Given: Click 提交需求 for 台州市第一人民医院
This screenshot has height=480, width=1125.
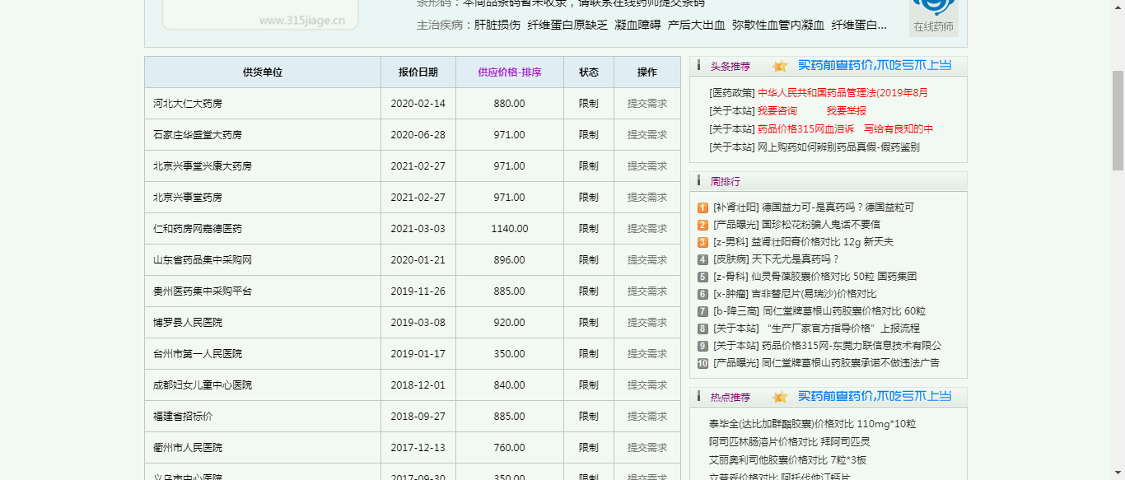Looking at the screenshot, I should [647, 354].
